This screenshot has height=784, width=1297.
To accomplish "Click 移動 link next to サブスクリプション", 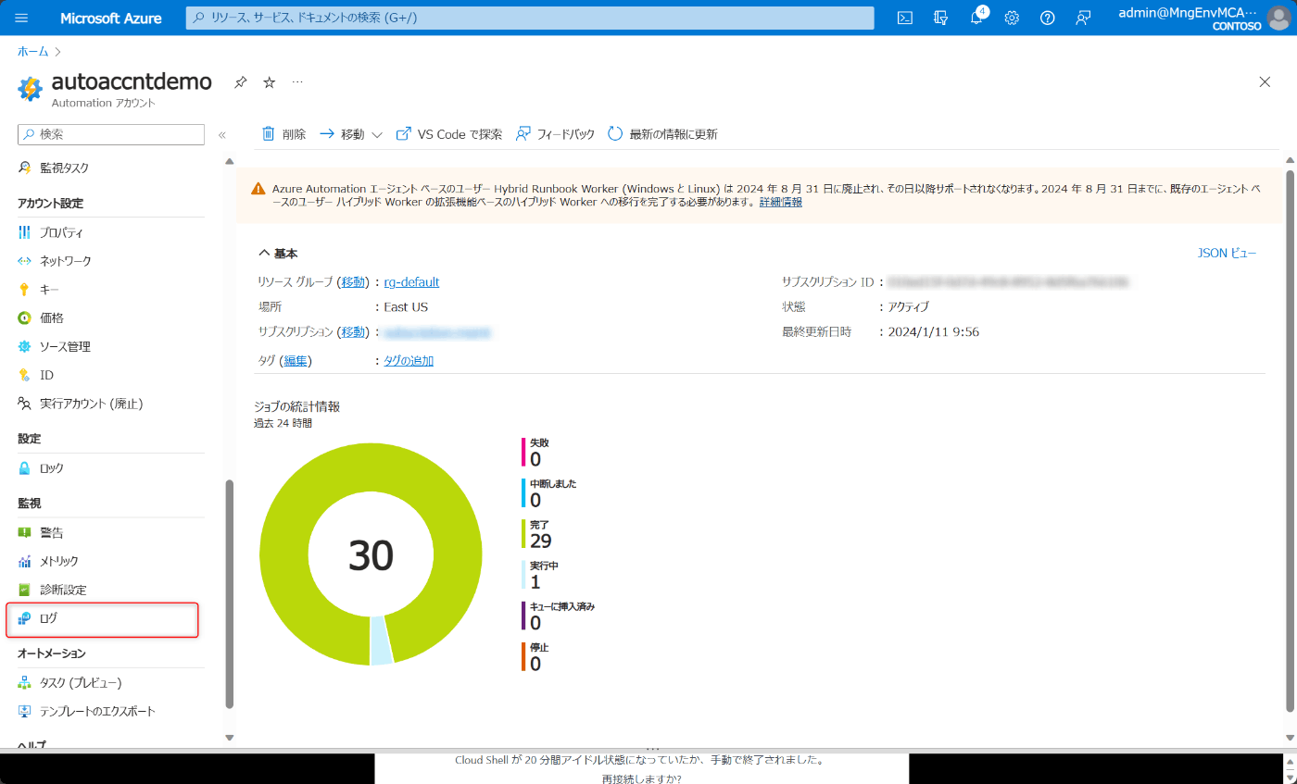I will pyautogui.click(x=353, y=332).
